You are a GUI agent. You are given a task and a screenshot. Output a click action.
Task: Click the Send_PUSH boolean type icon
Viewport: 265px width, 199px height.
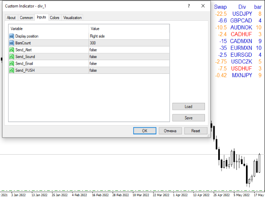tap(12, 70)
